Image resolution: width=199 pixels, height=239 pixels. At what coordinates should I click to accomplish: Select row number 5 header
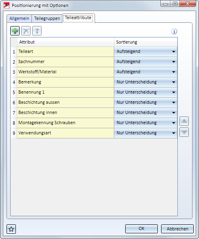tap(14, 92)
